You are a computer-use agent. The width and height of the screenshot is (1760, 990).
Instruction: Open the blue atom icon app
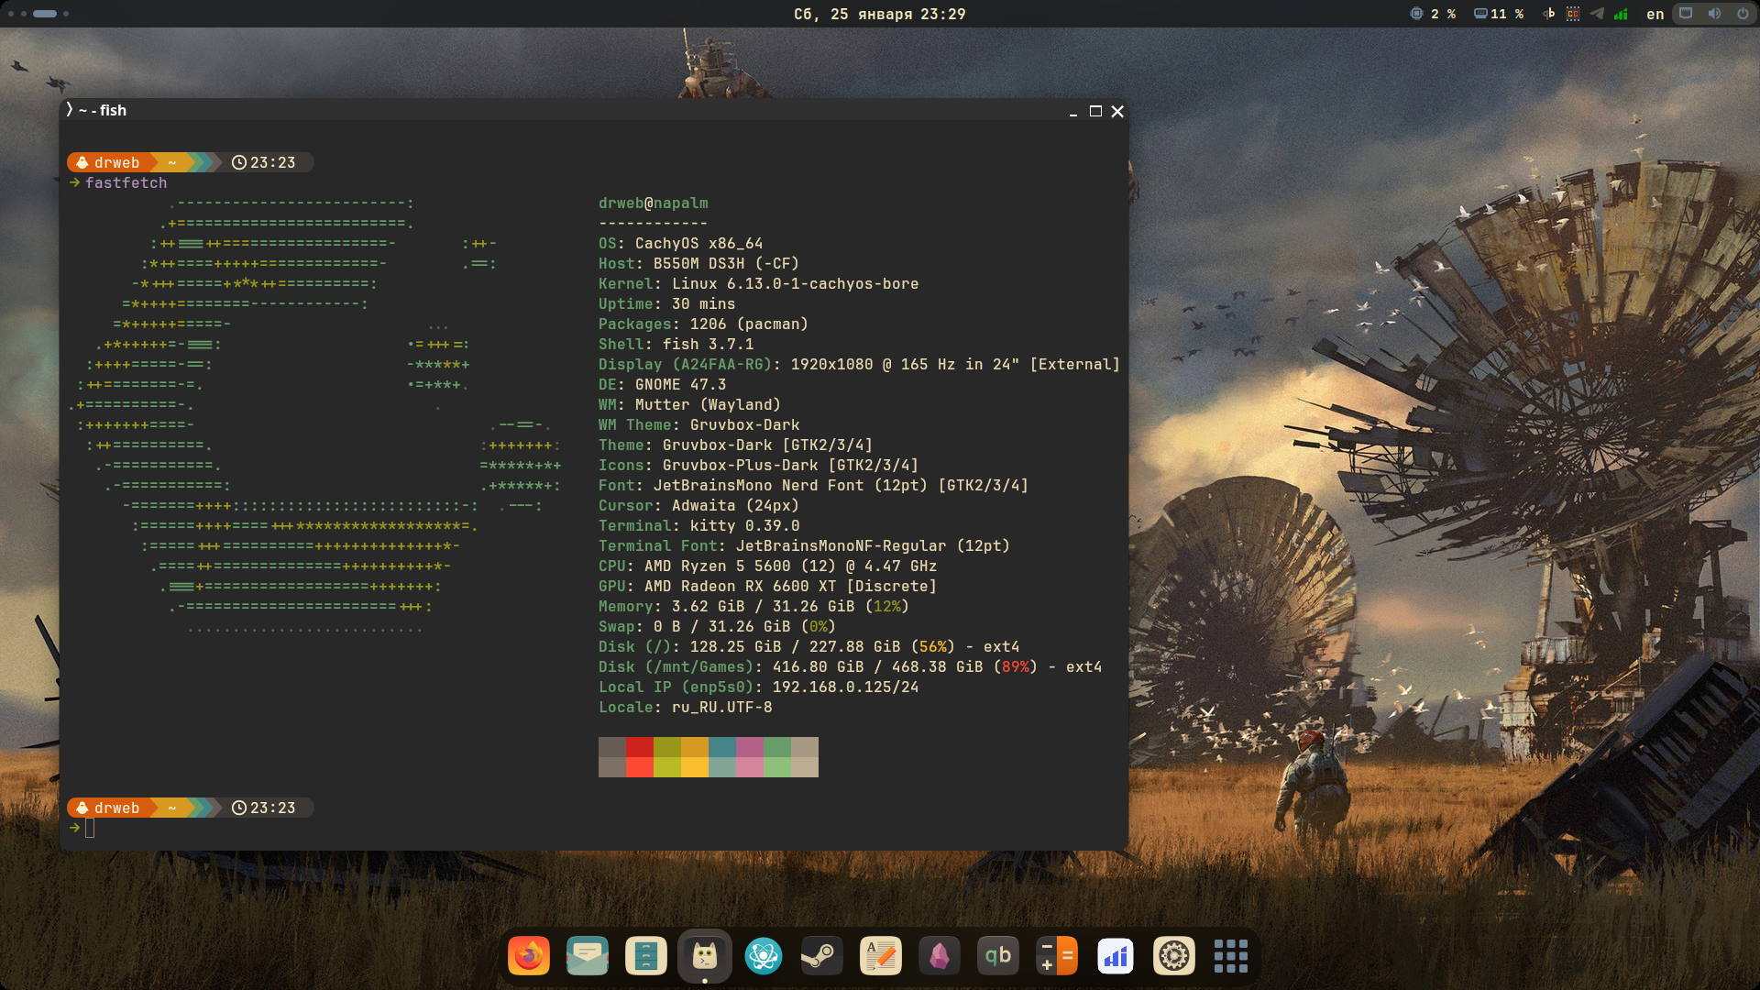click(x=764, y=956)
